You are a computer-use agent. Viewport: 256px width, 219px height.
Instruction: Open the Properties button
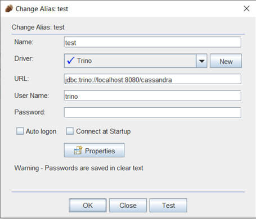coord(94,150)
